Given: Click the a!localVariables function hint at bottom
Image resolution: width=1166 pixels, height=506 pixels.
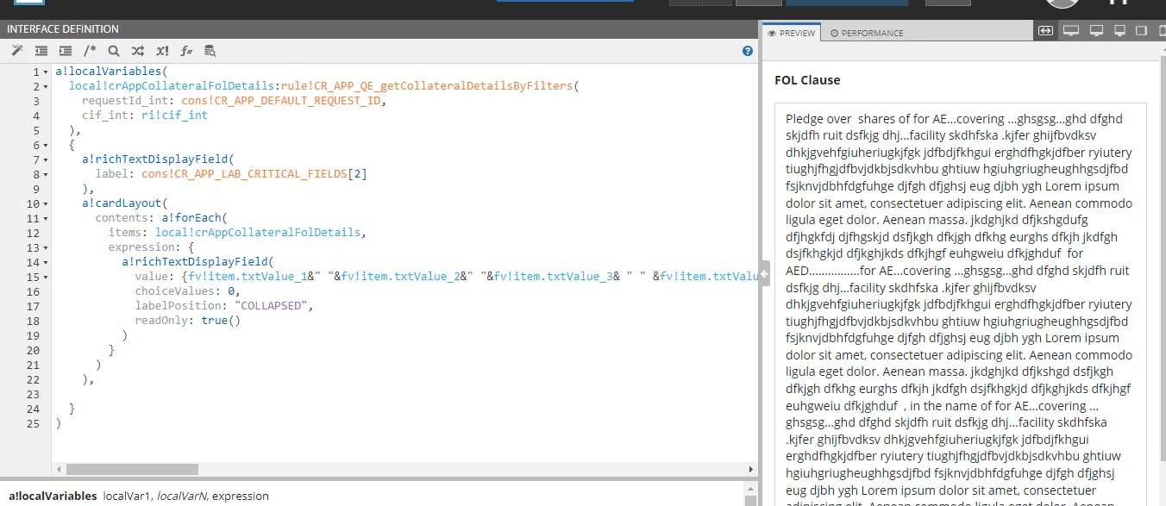Looking at the screenshot, I should coord(53,496).
